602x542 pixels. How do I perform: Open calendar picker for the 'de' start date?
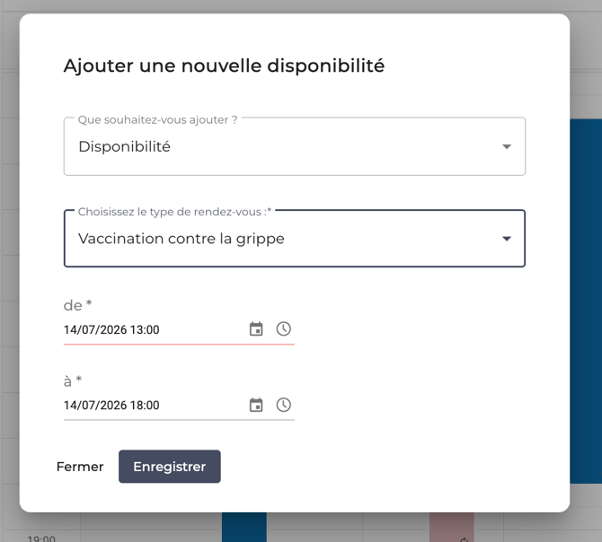256,329
